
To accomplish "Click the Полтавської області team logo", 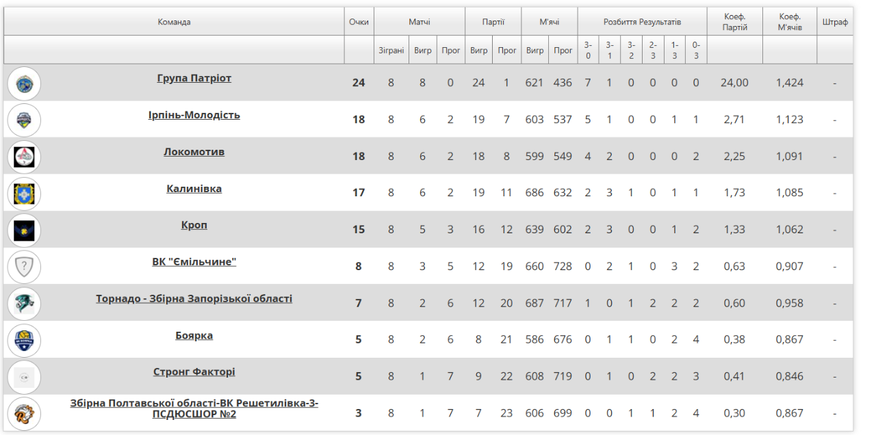I will tap(24, 413).
